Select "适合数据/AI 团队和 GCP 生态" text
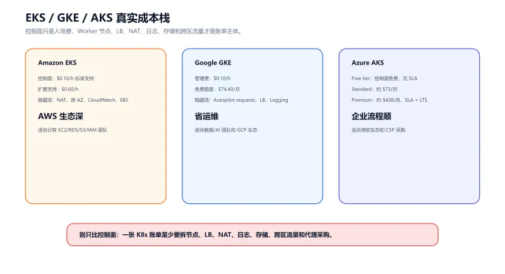The height and width of the screenshot is (274, 505). pos(226,130)
